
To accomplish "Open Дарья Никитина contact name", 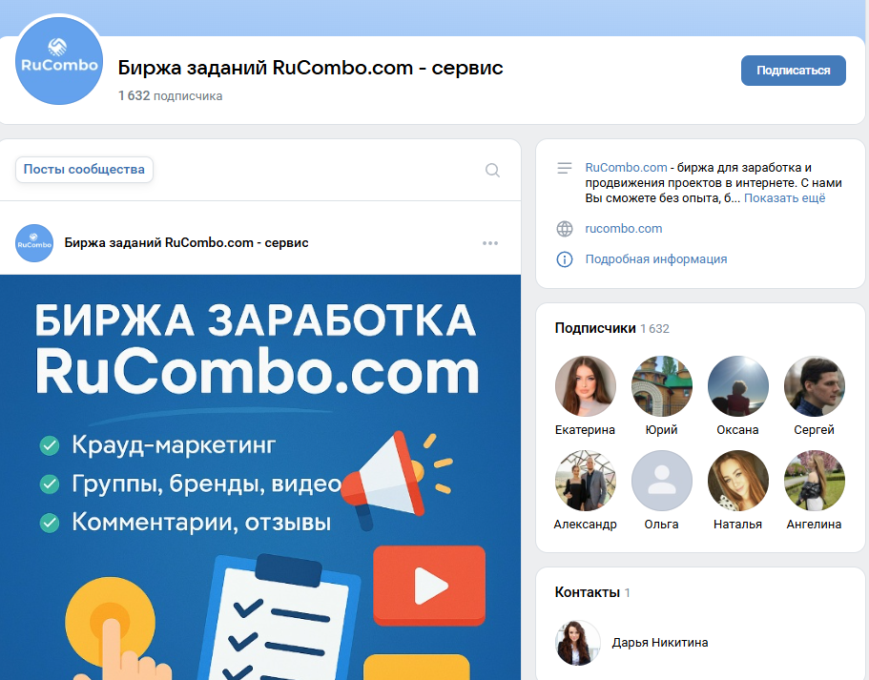I will point(660,642).
